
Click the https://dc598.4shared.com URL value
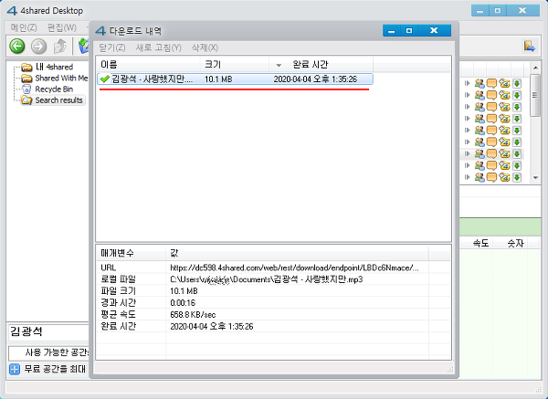pyautogui.click(x=294, y=268)
